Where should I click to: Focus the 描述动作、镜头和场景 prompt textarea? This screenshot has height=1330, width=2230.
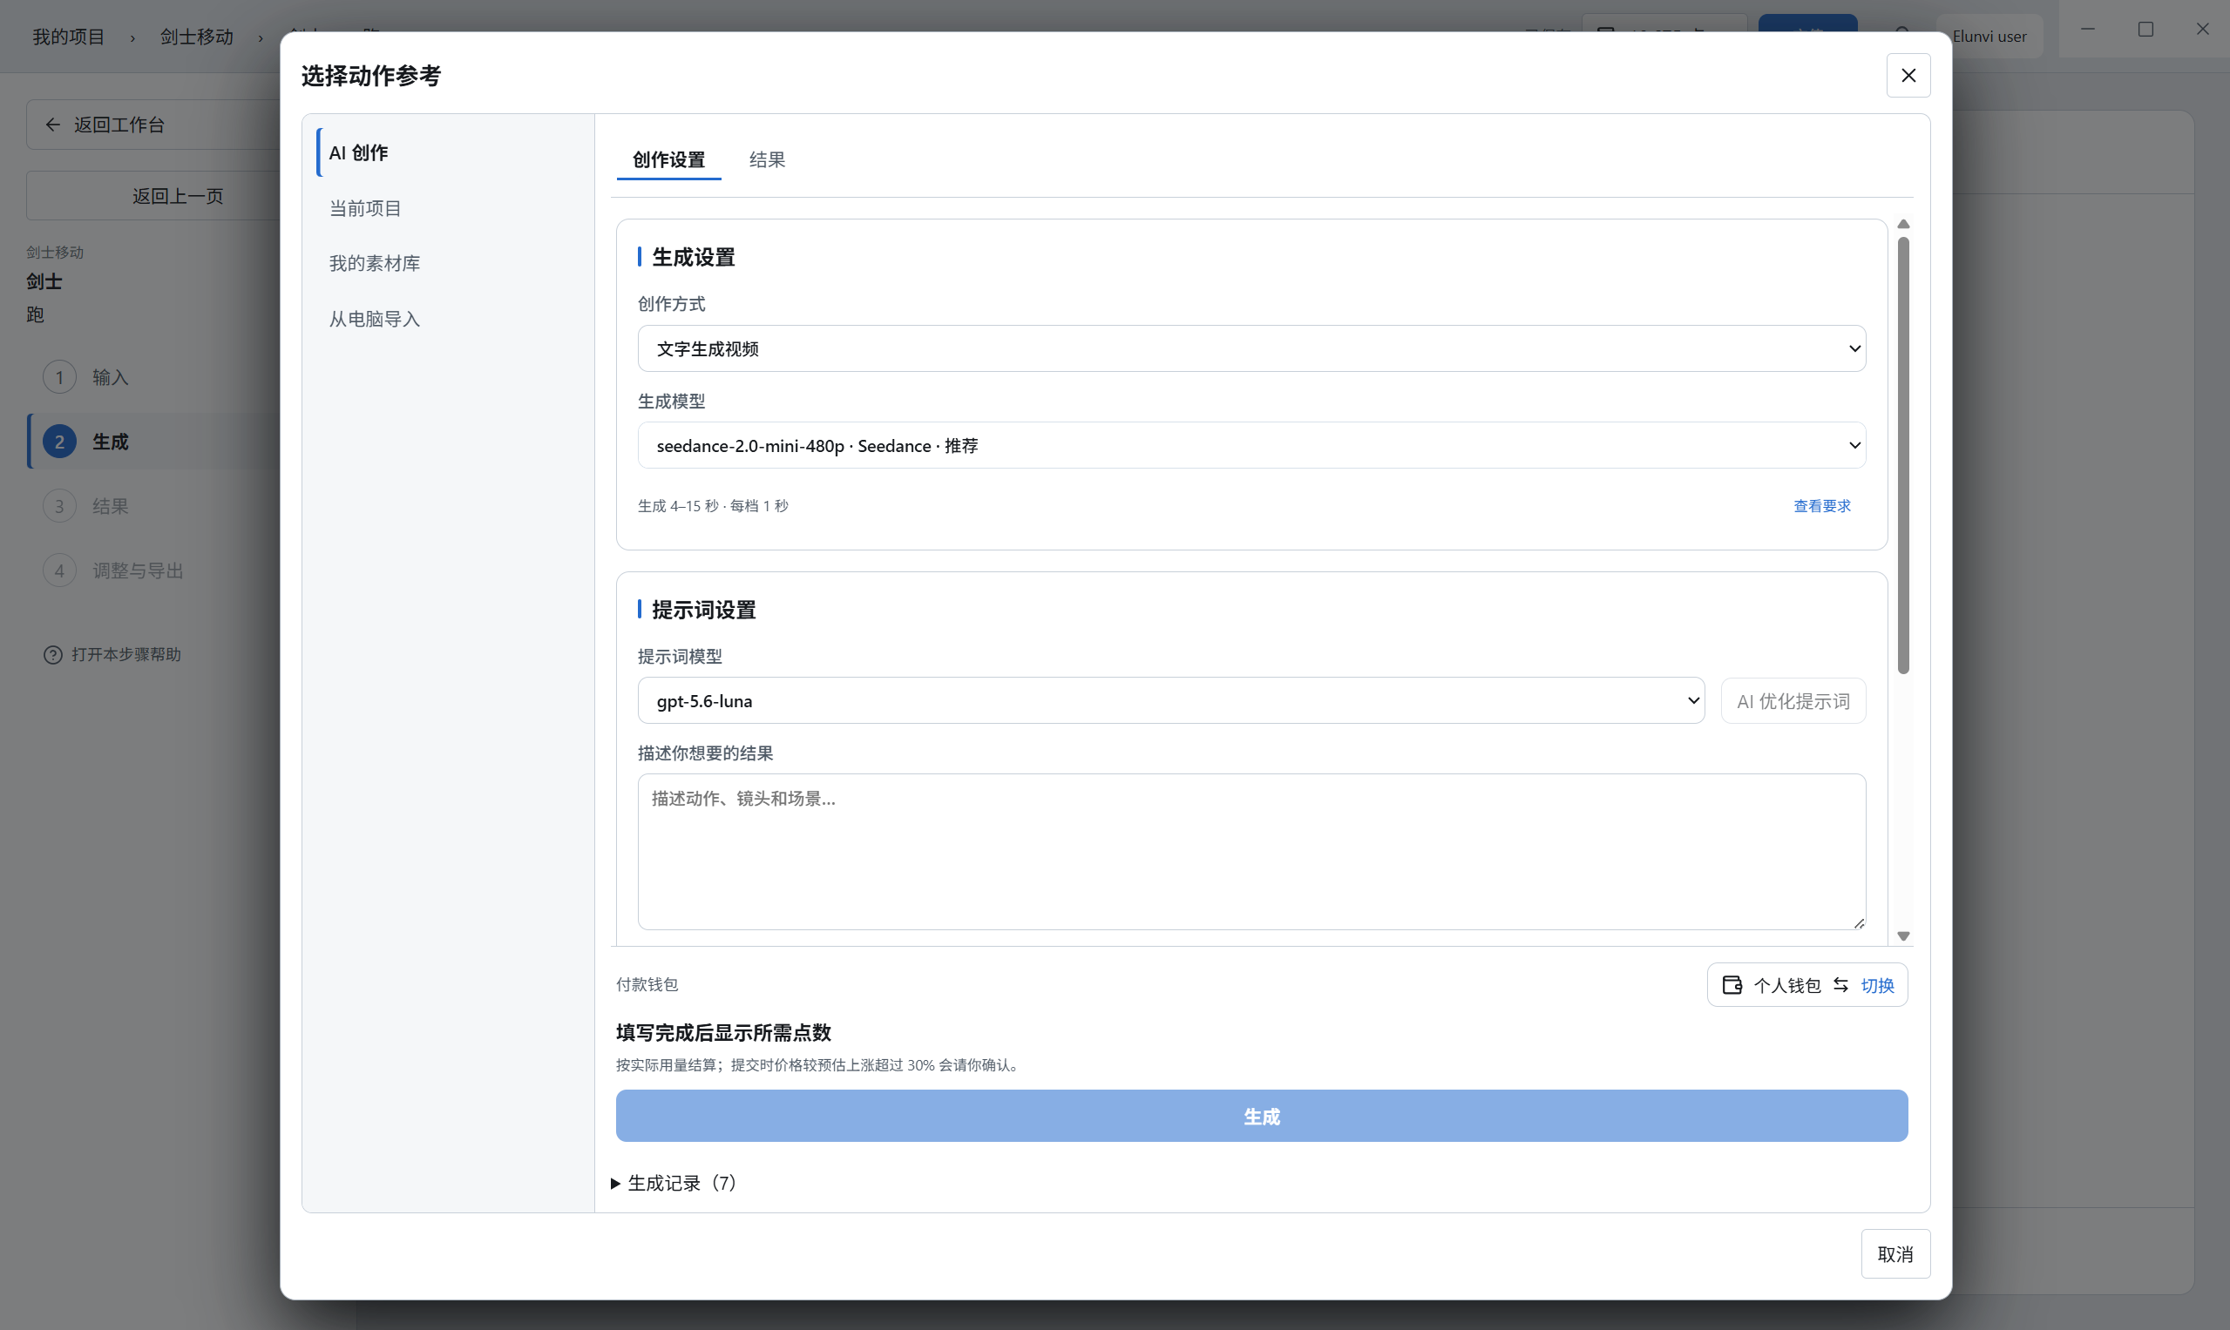(x=1251, y=853)
